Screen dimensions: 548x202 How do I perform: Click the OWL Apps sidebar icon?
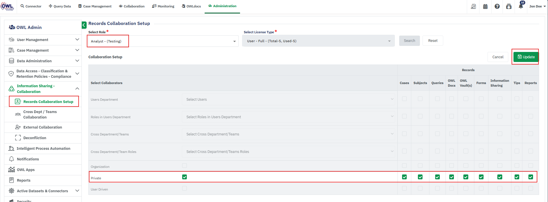tap(12, 170)
